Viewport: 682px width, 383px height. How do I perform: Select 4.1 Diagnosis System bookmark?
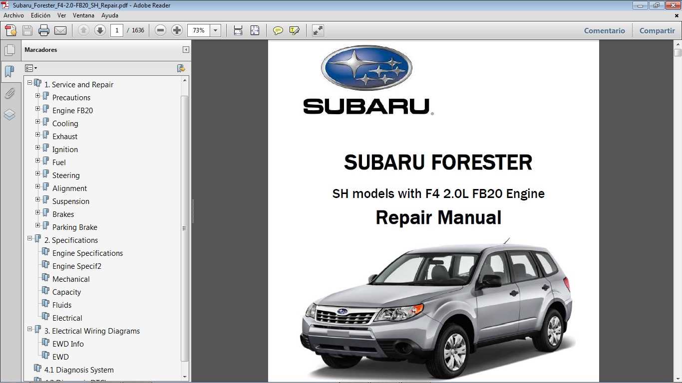(x=79, y=370)
